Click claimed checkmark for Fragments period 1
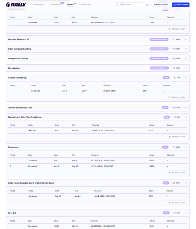The image size is (196, 229). (168, 160)
